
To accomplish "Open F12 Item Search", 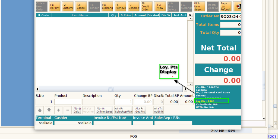I will pos(200,7).
